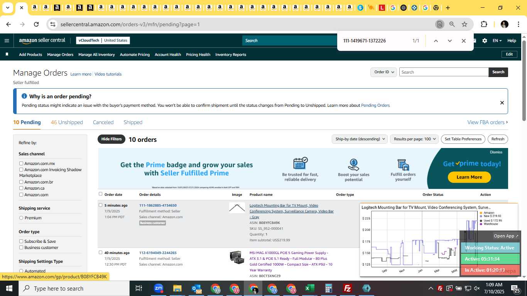This screenshot has width=527, height=296.
Task: Open Chrome extensions puzzle icon
Action: pyautogui.click(x=484, y=24)
